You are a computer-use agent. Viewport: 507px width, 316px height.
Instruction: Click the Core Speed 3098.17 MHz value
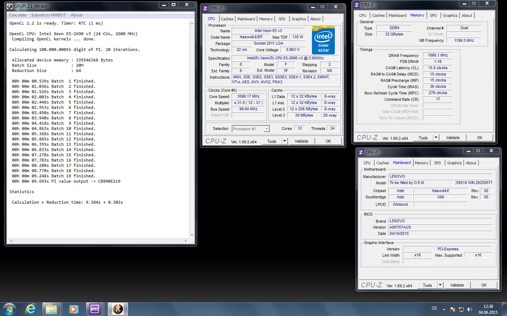[248, 96]
